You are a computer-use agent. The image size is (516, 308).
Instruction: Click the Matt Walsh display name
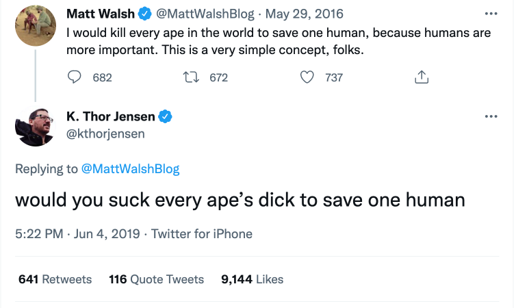(101, 14)
